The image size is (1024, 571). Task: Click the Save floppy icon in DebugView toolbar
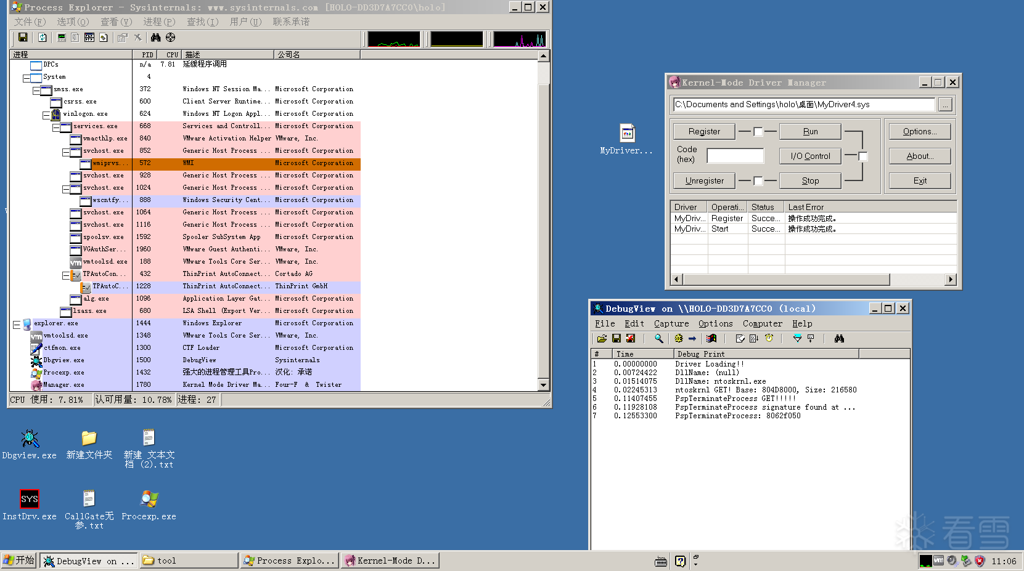tap(616, 338)
